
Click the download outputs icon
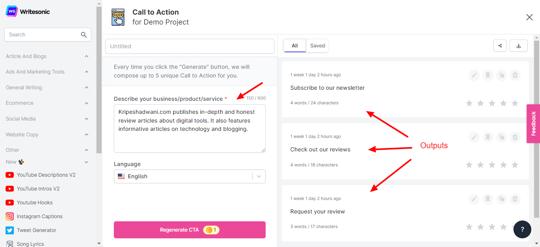519,46
